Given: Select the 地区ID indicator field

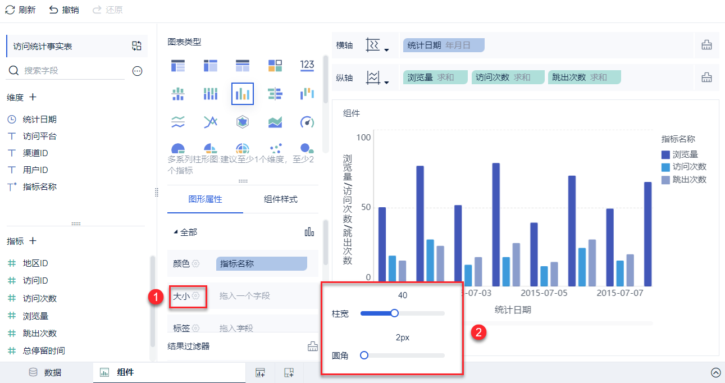Looking at the screenshot, I should 35,263.
